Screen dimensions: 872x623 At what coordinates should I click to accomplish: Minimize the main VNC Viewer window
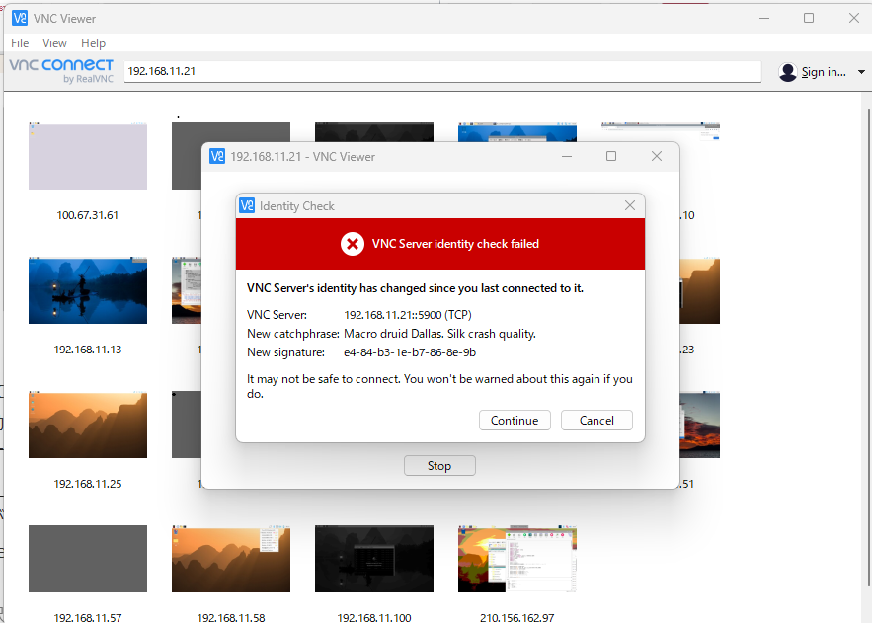tap(764, 18)
